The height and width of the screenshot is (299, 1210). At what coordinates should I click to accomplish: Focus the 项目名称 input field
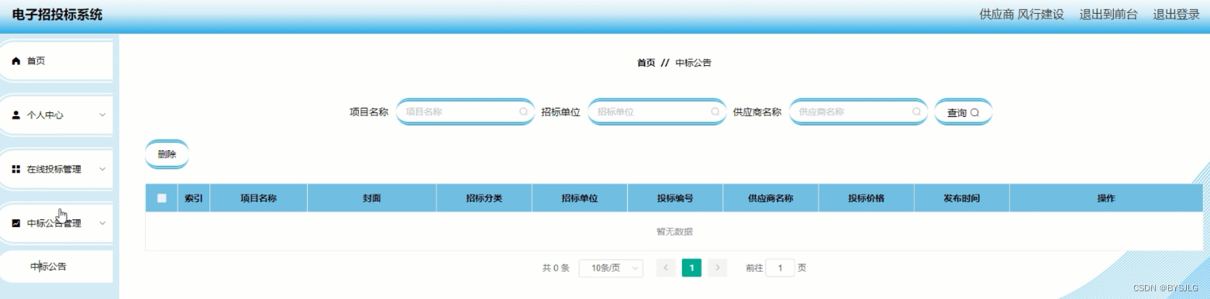465,112
